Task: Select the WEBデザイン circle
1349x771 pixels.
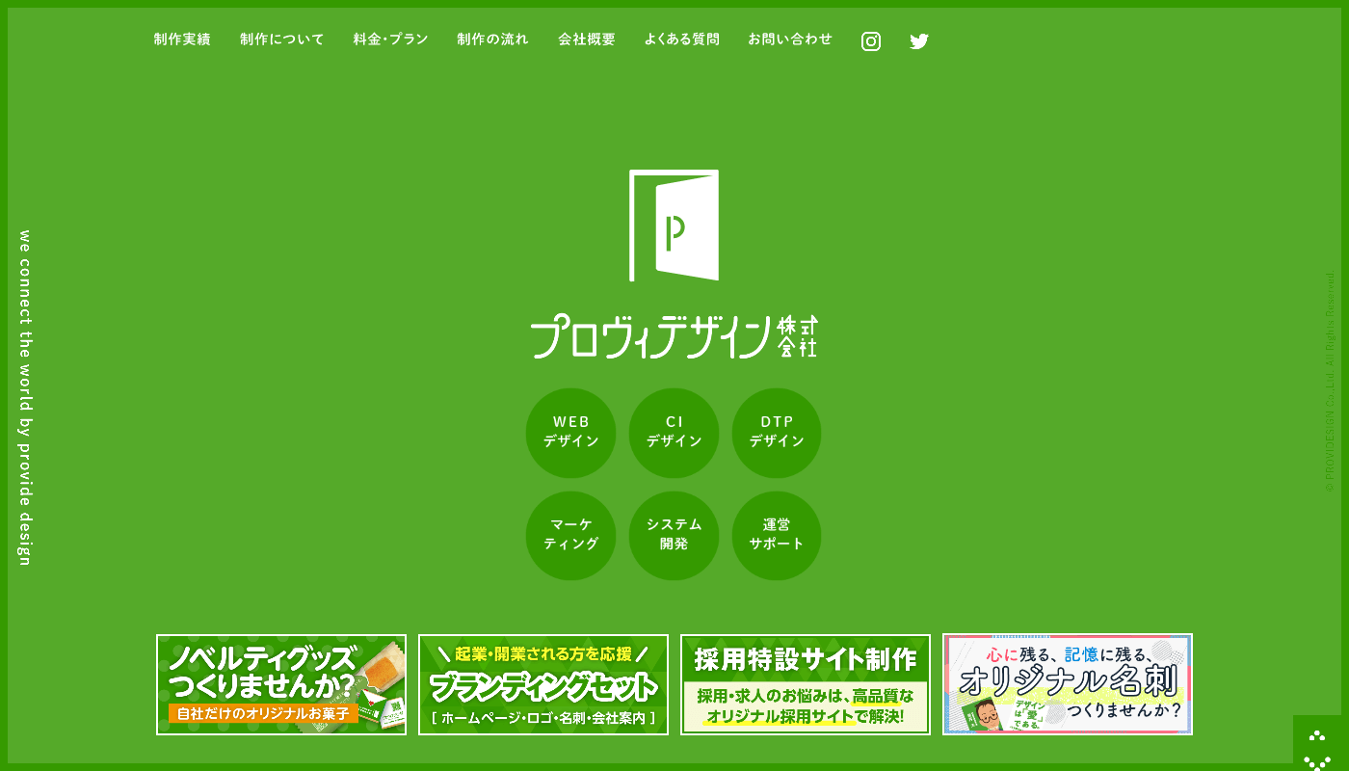Action: coord(570,433)
